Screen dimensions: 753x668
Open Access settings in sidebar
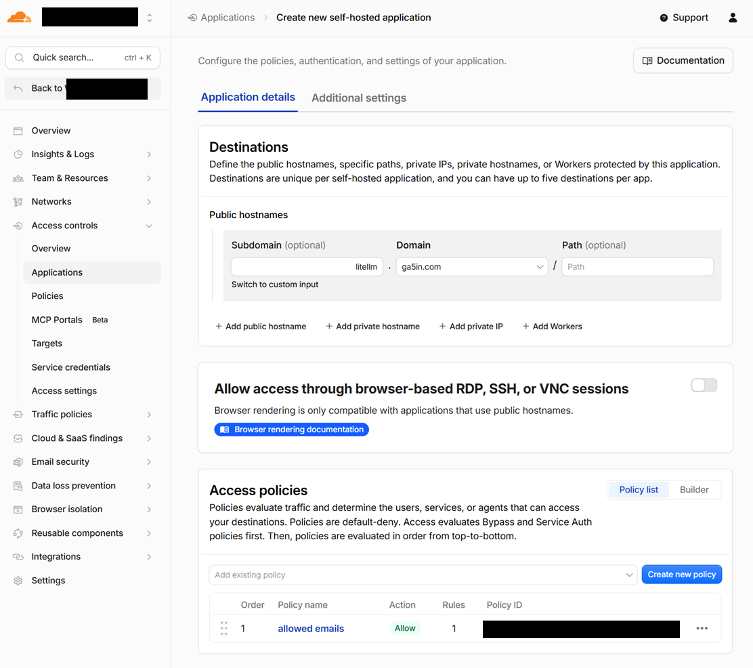point(64,391)
